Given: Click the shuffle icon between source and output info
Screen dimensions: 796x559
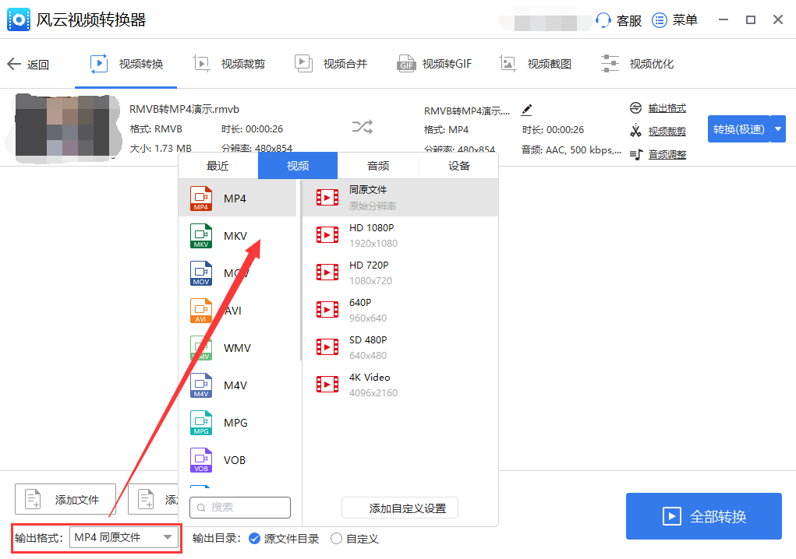Looking at the screenshot, I should 362,127.
